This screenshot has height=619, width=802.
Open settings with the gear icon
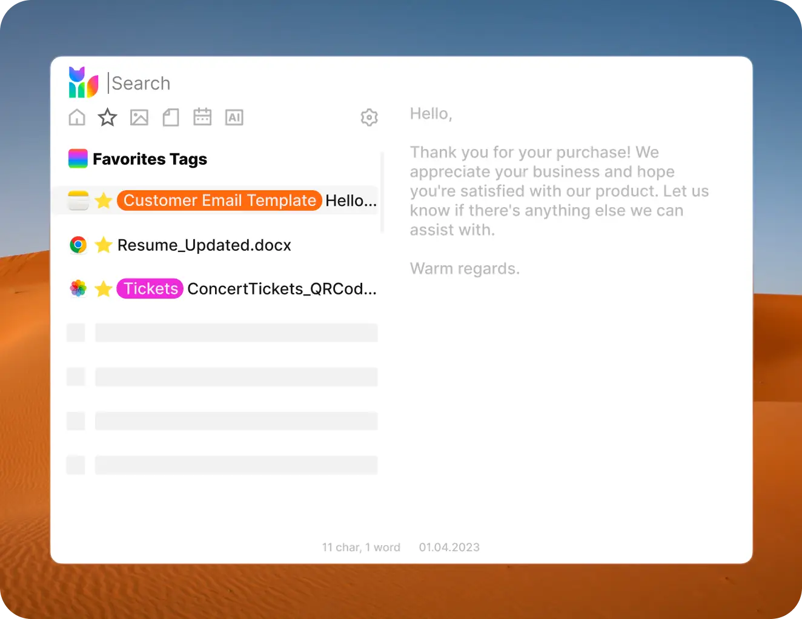click(370, 117)
